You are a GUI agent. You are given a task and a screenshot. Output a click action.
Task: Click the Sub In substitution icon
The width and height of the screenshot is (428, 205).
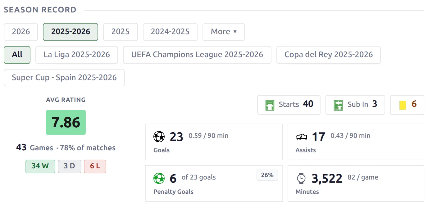tap(338, 105)
